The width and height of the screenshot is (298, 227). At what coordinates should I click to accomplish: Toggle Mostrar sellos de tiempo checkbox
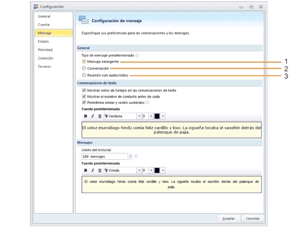pos(84,90)
